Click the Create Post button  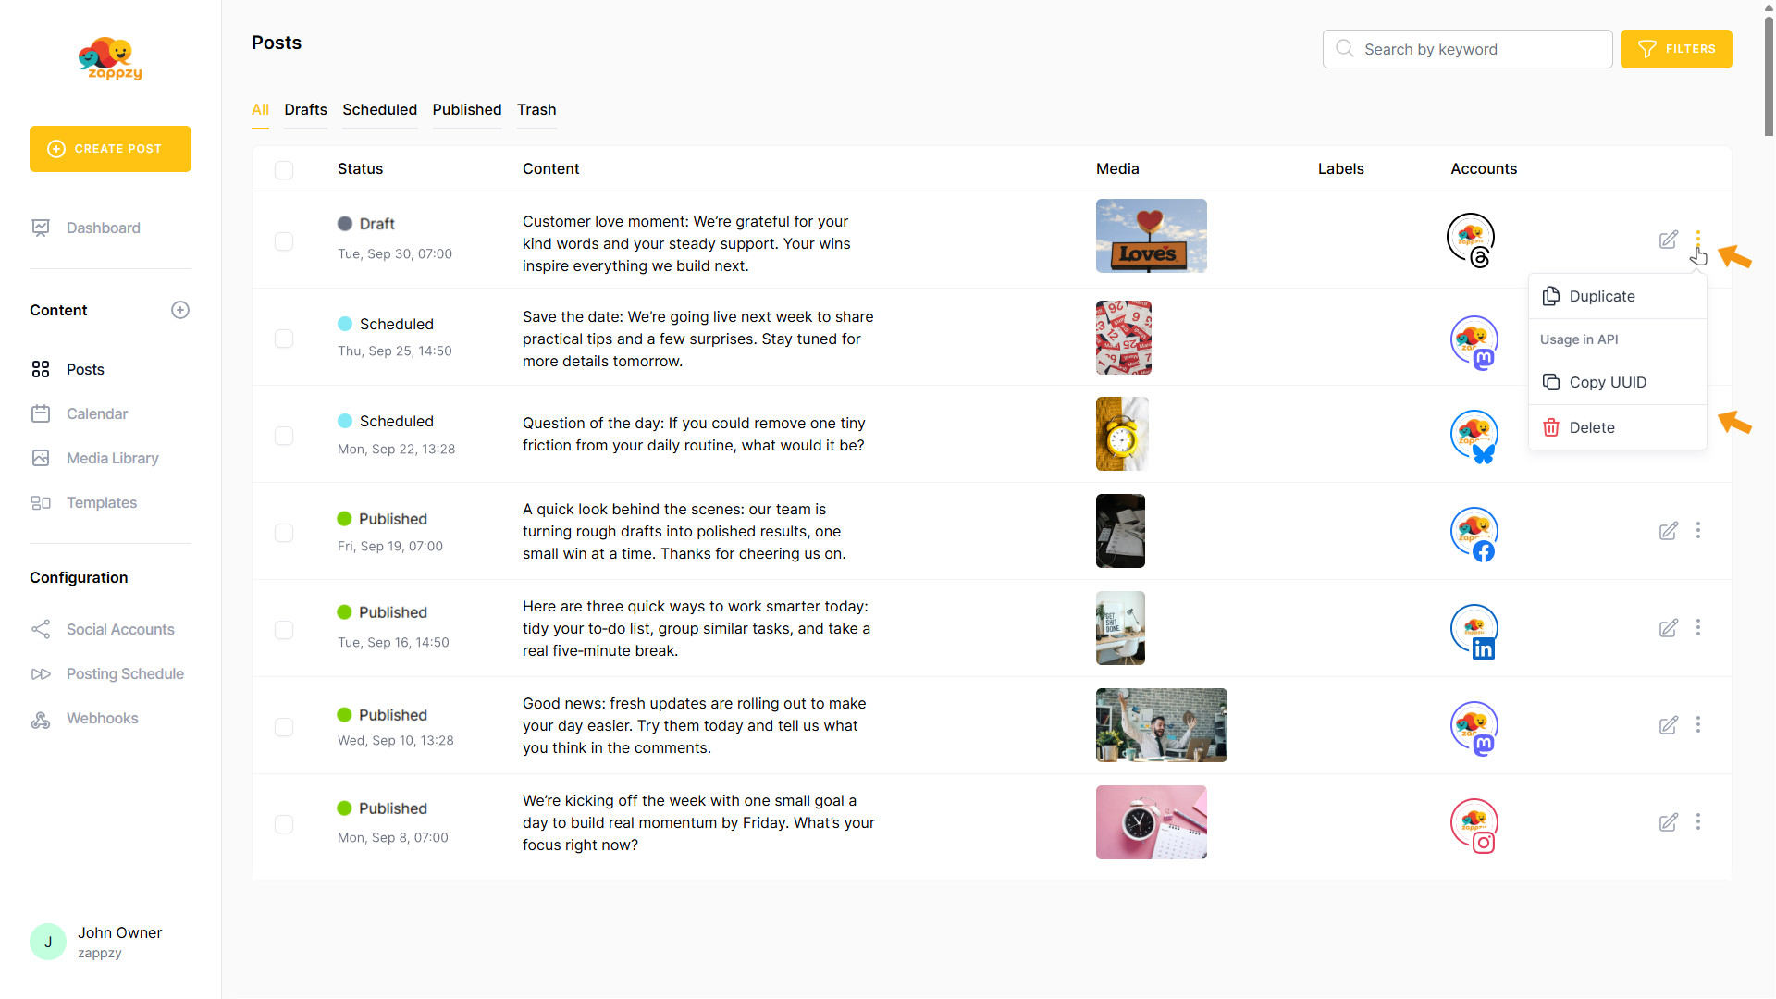tap(110, 149)
